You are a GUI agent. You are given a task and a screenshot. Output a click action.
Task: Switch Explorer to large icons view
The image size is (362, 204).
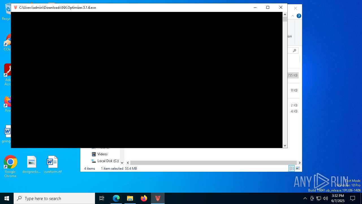[x=298, y=168]
